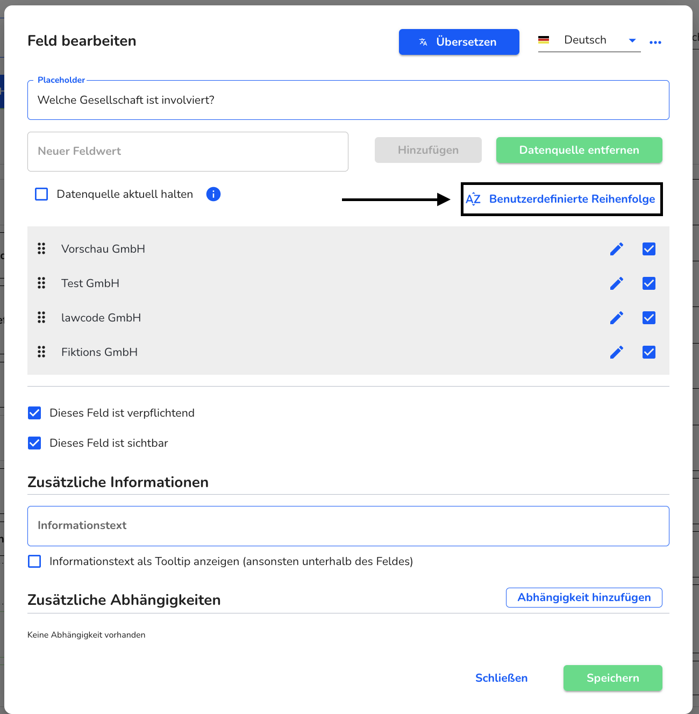Screen dimensions: 699x714
Task: Uncheck the lawcode GmbH checkbox
Action: pos(649,318)
